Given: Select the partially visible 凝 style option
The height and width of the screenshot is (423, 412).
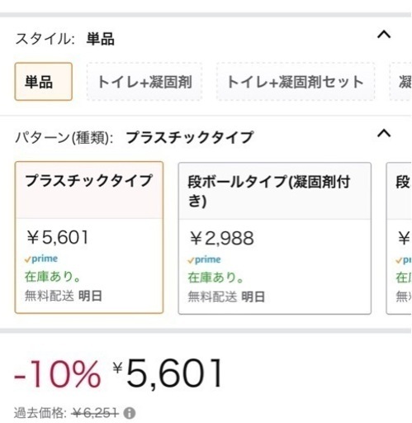Looking at the screenshot, I should [x=400, y=82].
